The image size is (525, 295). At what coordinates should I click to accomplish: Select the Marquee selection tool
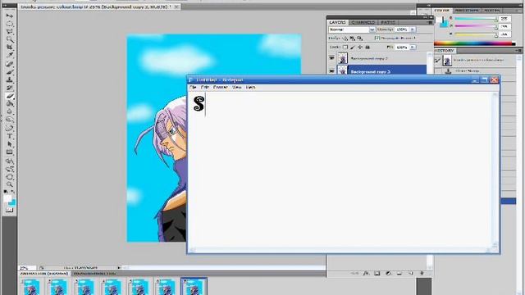pyautogui.click(x=10, y=24)
